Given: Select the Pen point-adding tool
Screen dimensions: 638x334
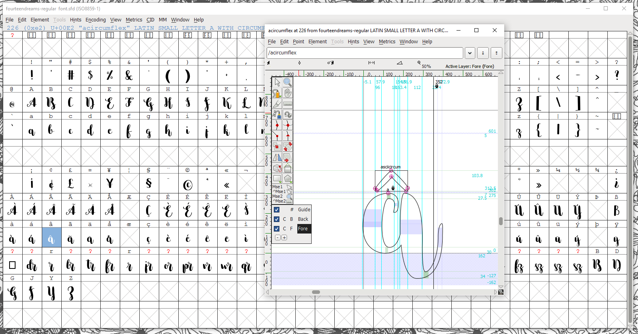Looking at the screenshot, I should [x=277, y=114].
